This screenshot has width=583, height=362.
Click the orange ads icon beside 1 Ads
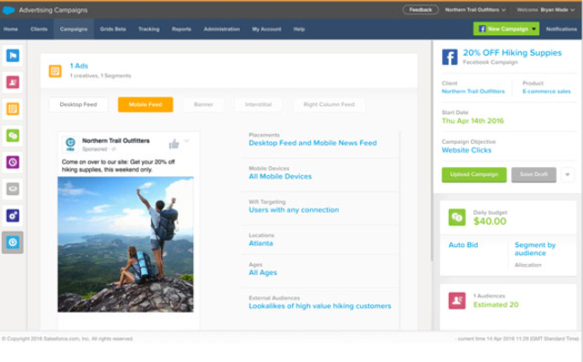(x=55, y=71)
